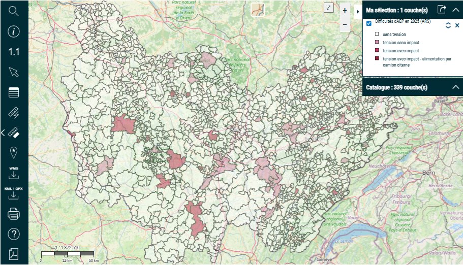Viewport: 463px width, 265px height.
Task: Open the help question mark icon
Action: [14, 234]
